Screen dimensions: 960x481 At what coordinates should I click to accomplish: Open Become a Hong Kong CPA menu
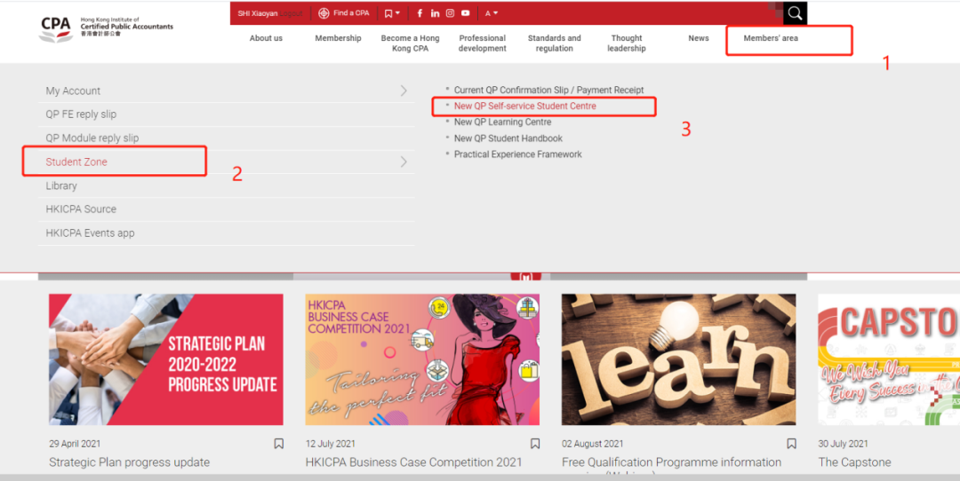(x=410, y=43)
